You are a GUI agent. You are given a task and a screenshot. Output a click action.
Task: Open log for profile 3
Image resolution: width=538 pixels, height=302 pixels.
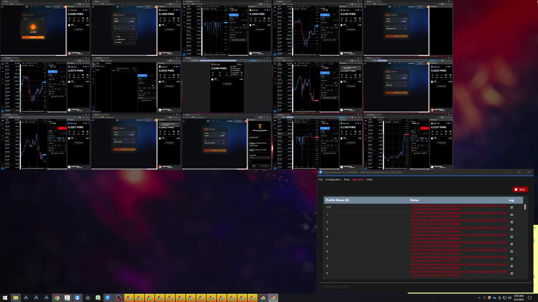click(512, 229)
